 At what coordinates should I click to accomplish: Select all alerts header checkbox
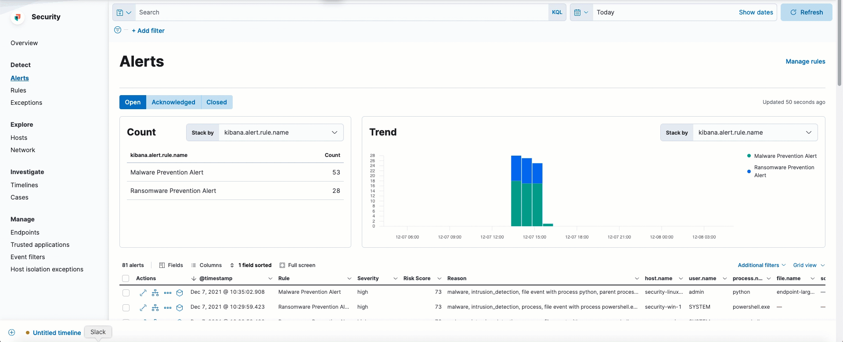click(x=126, y=278)
